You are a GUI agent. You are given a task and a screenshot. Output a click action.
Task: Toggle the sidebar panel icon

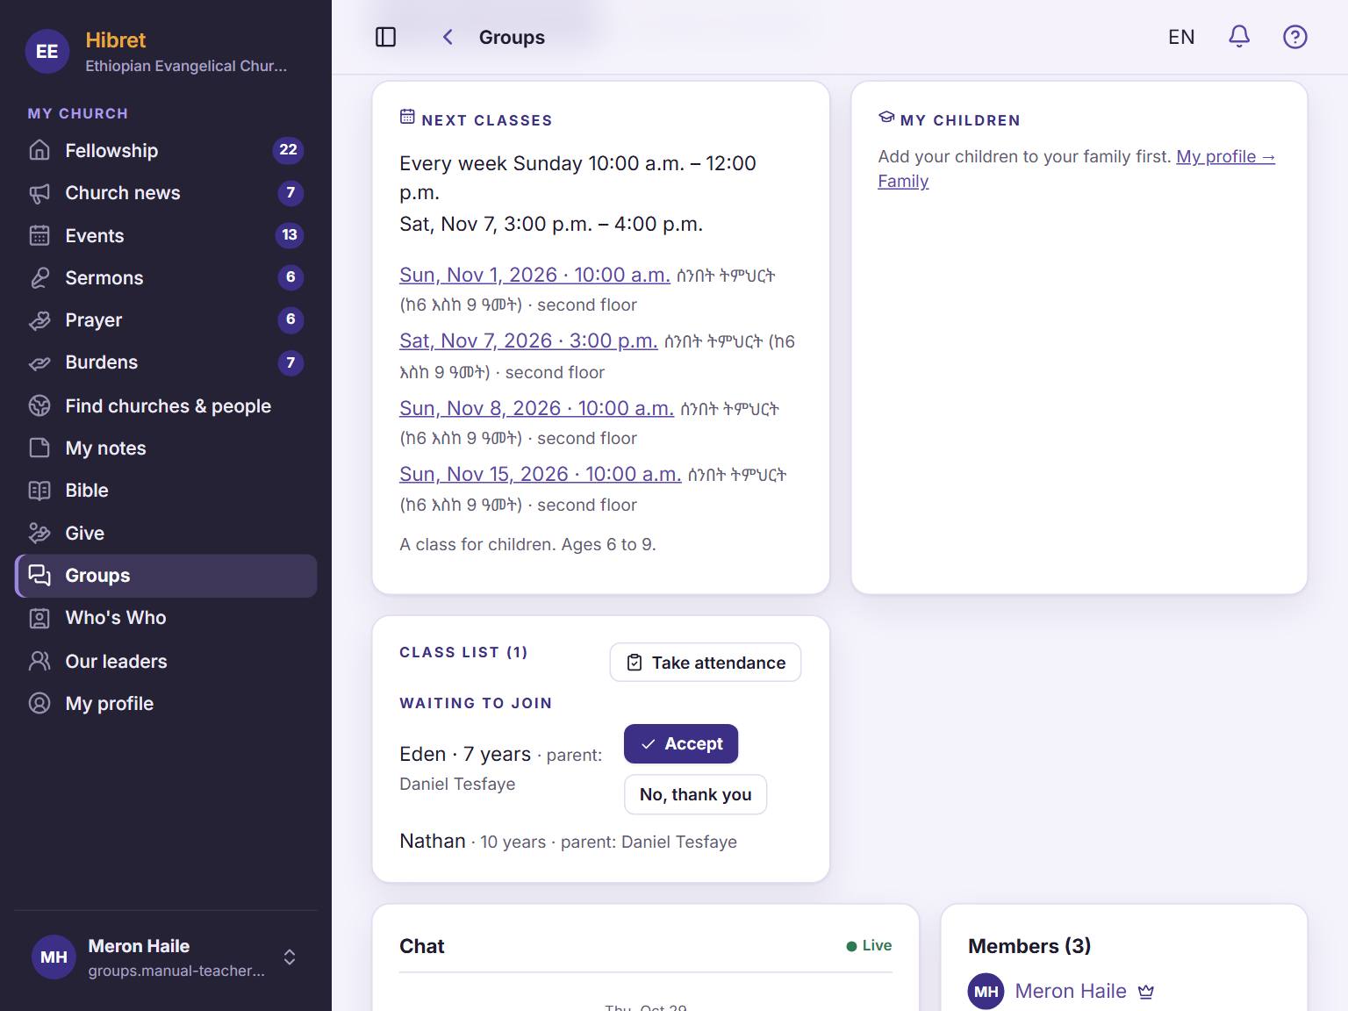385,37
